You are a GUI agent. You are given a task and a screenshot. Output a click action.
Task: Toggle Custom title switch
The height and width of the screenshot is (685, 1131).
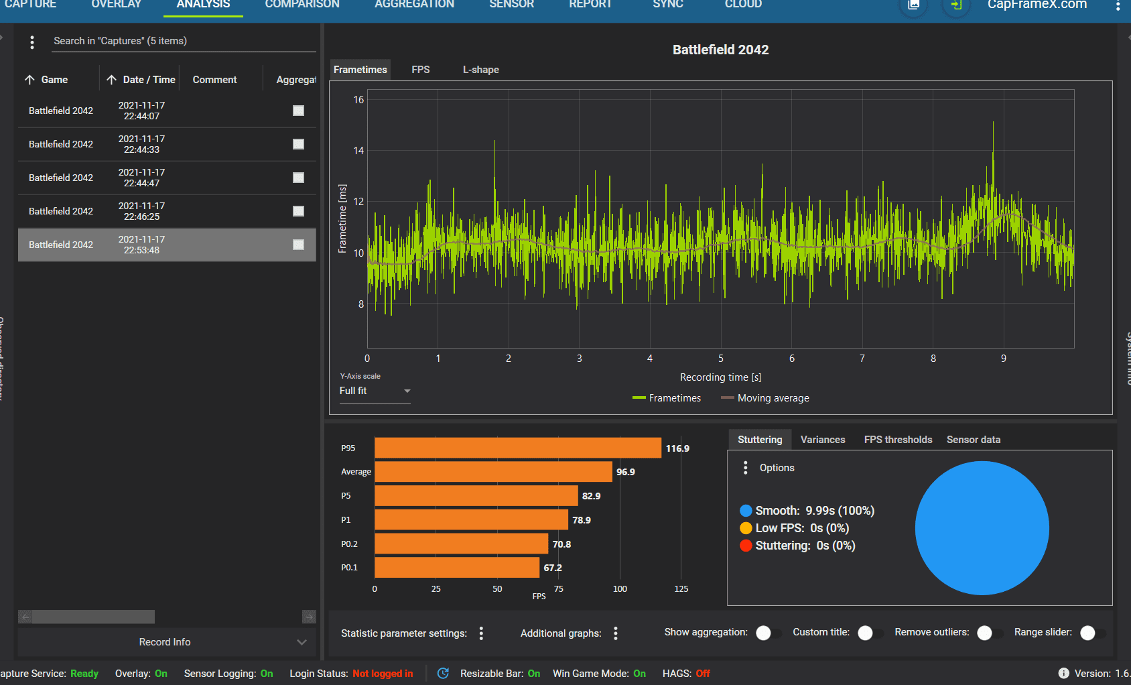(870, 633)
